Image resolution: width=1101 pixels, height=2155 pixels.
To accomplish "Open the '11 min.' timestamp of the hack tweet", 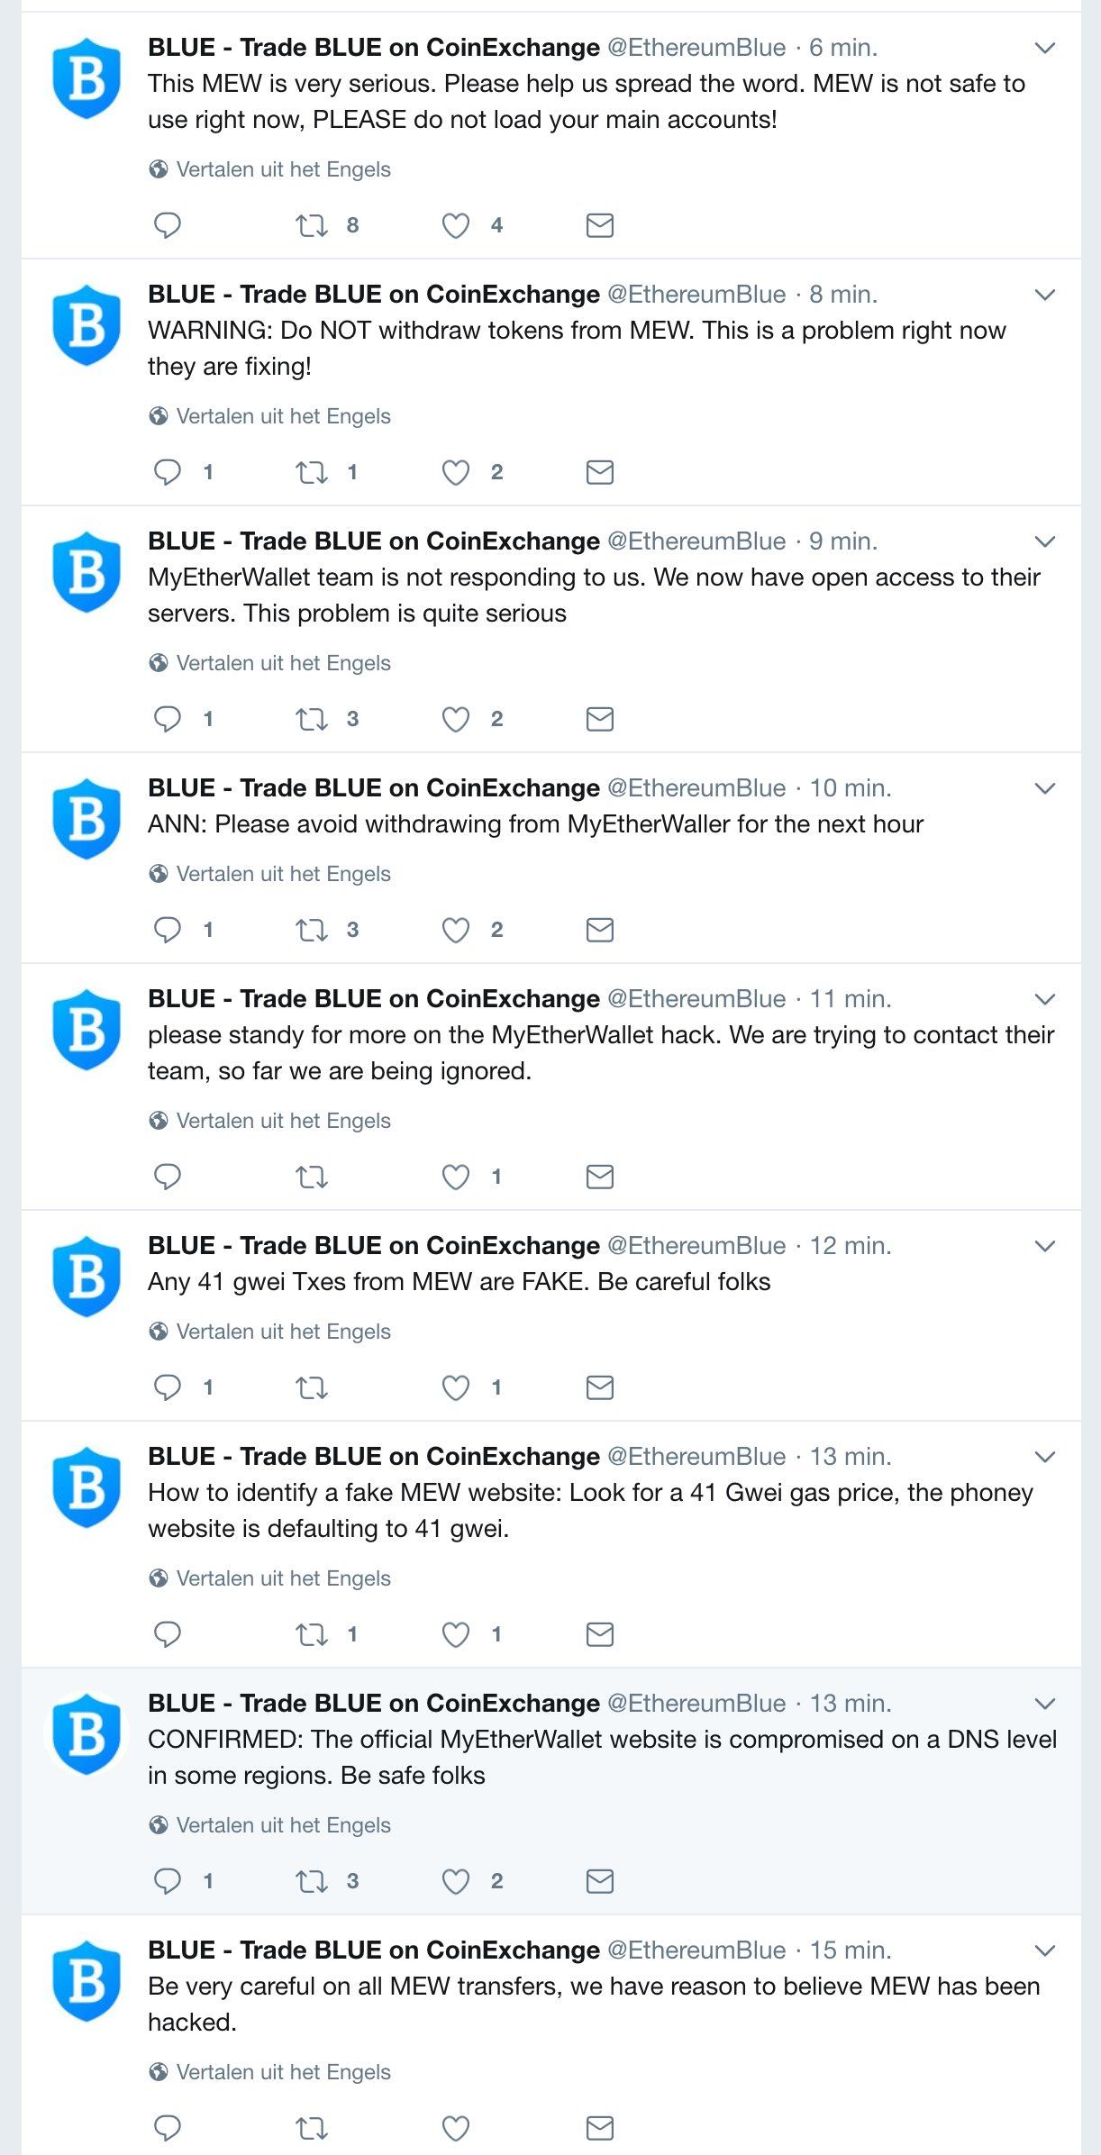I will (850, 999).
